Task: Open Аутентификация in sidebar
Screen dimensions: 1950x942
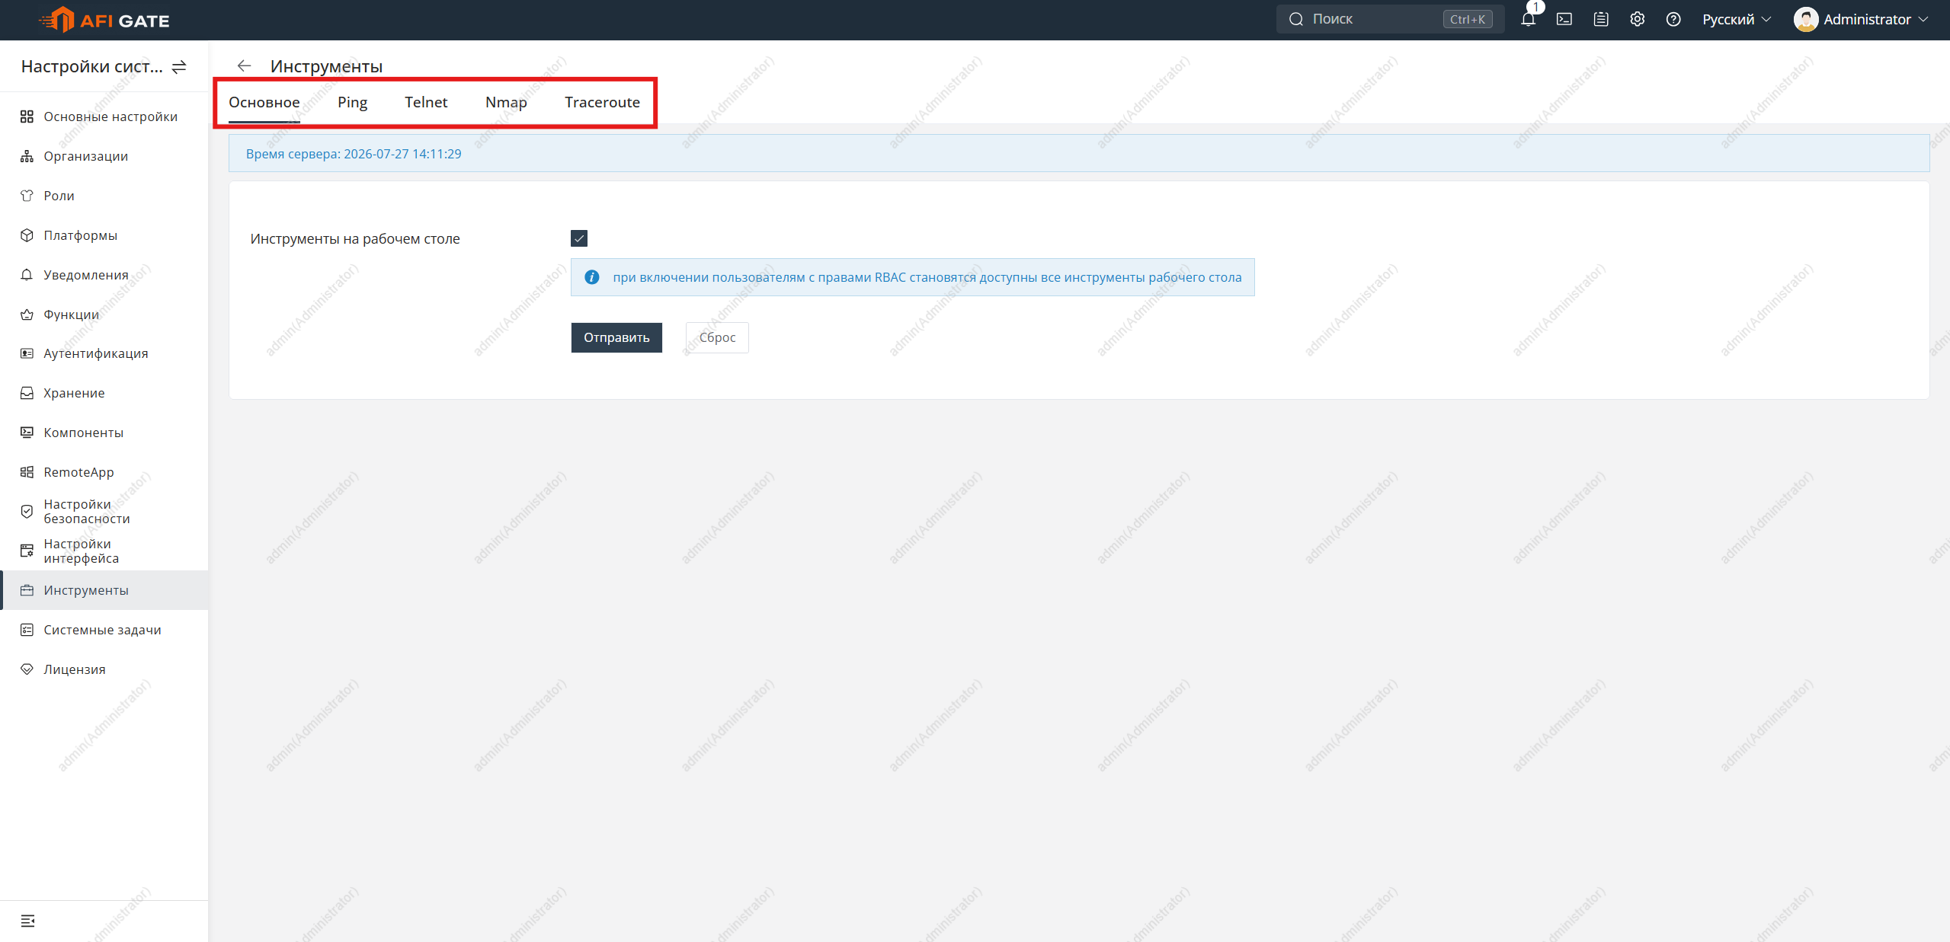Action: click(x=104, y=353)
